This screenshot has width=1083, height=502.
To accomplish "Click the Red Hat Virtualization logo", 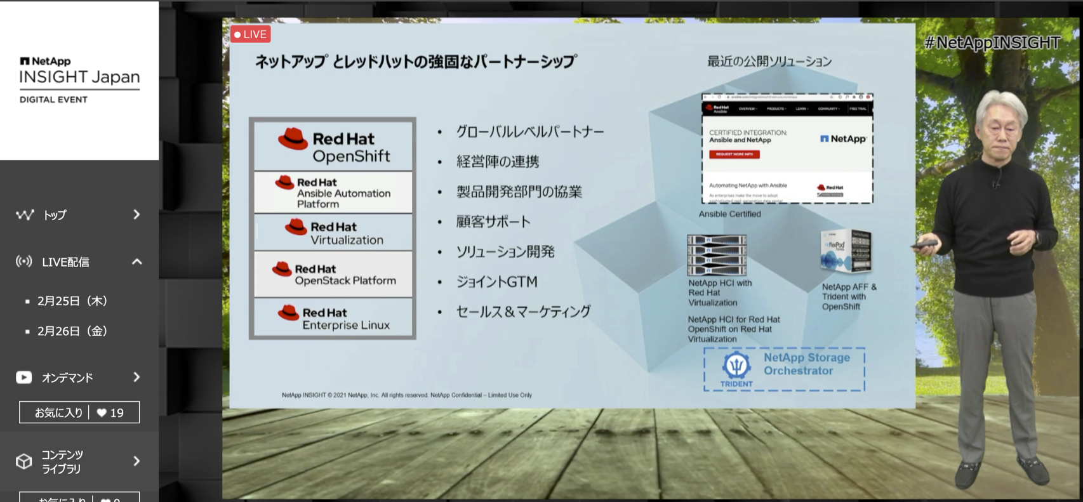I will pos(334,232).
